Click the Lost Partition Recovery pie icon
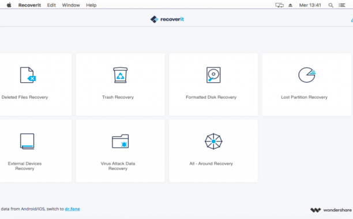353x219 pixels. (307, 75)
